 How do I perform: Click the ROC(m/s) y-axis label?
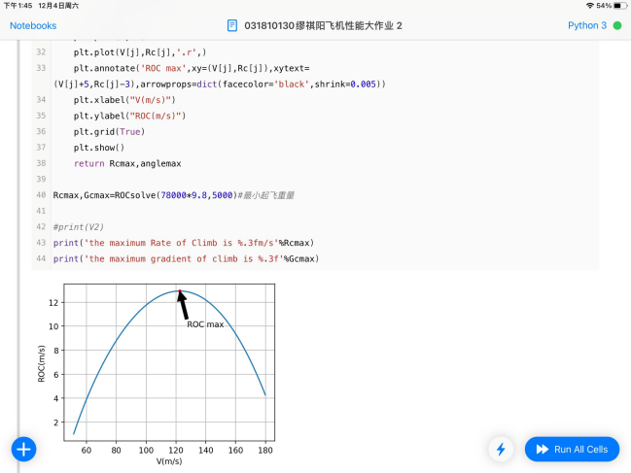pyautogui.click(x=41, y=363)
